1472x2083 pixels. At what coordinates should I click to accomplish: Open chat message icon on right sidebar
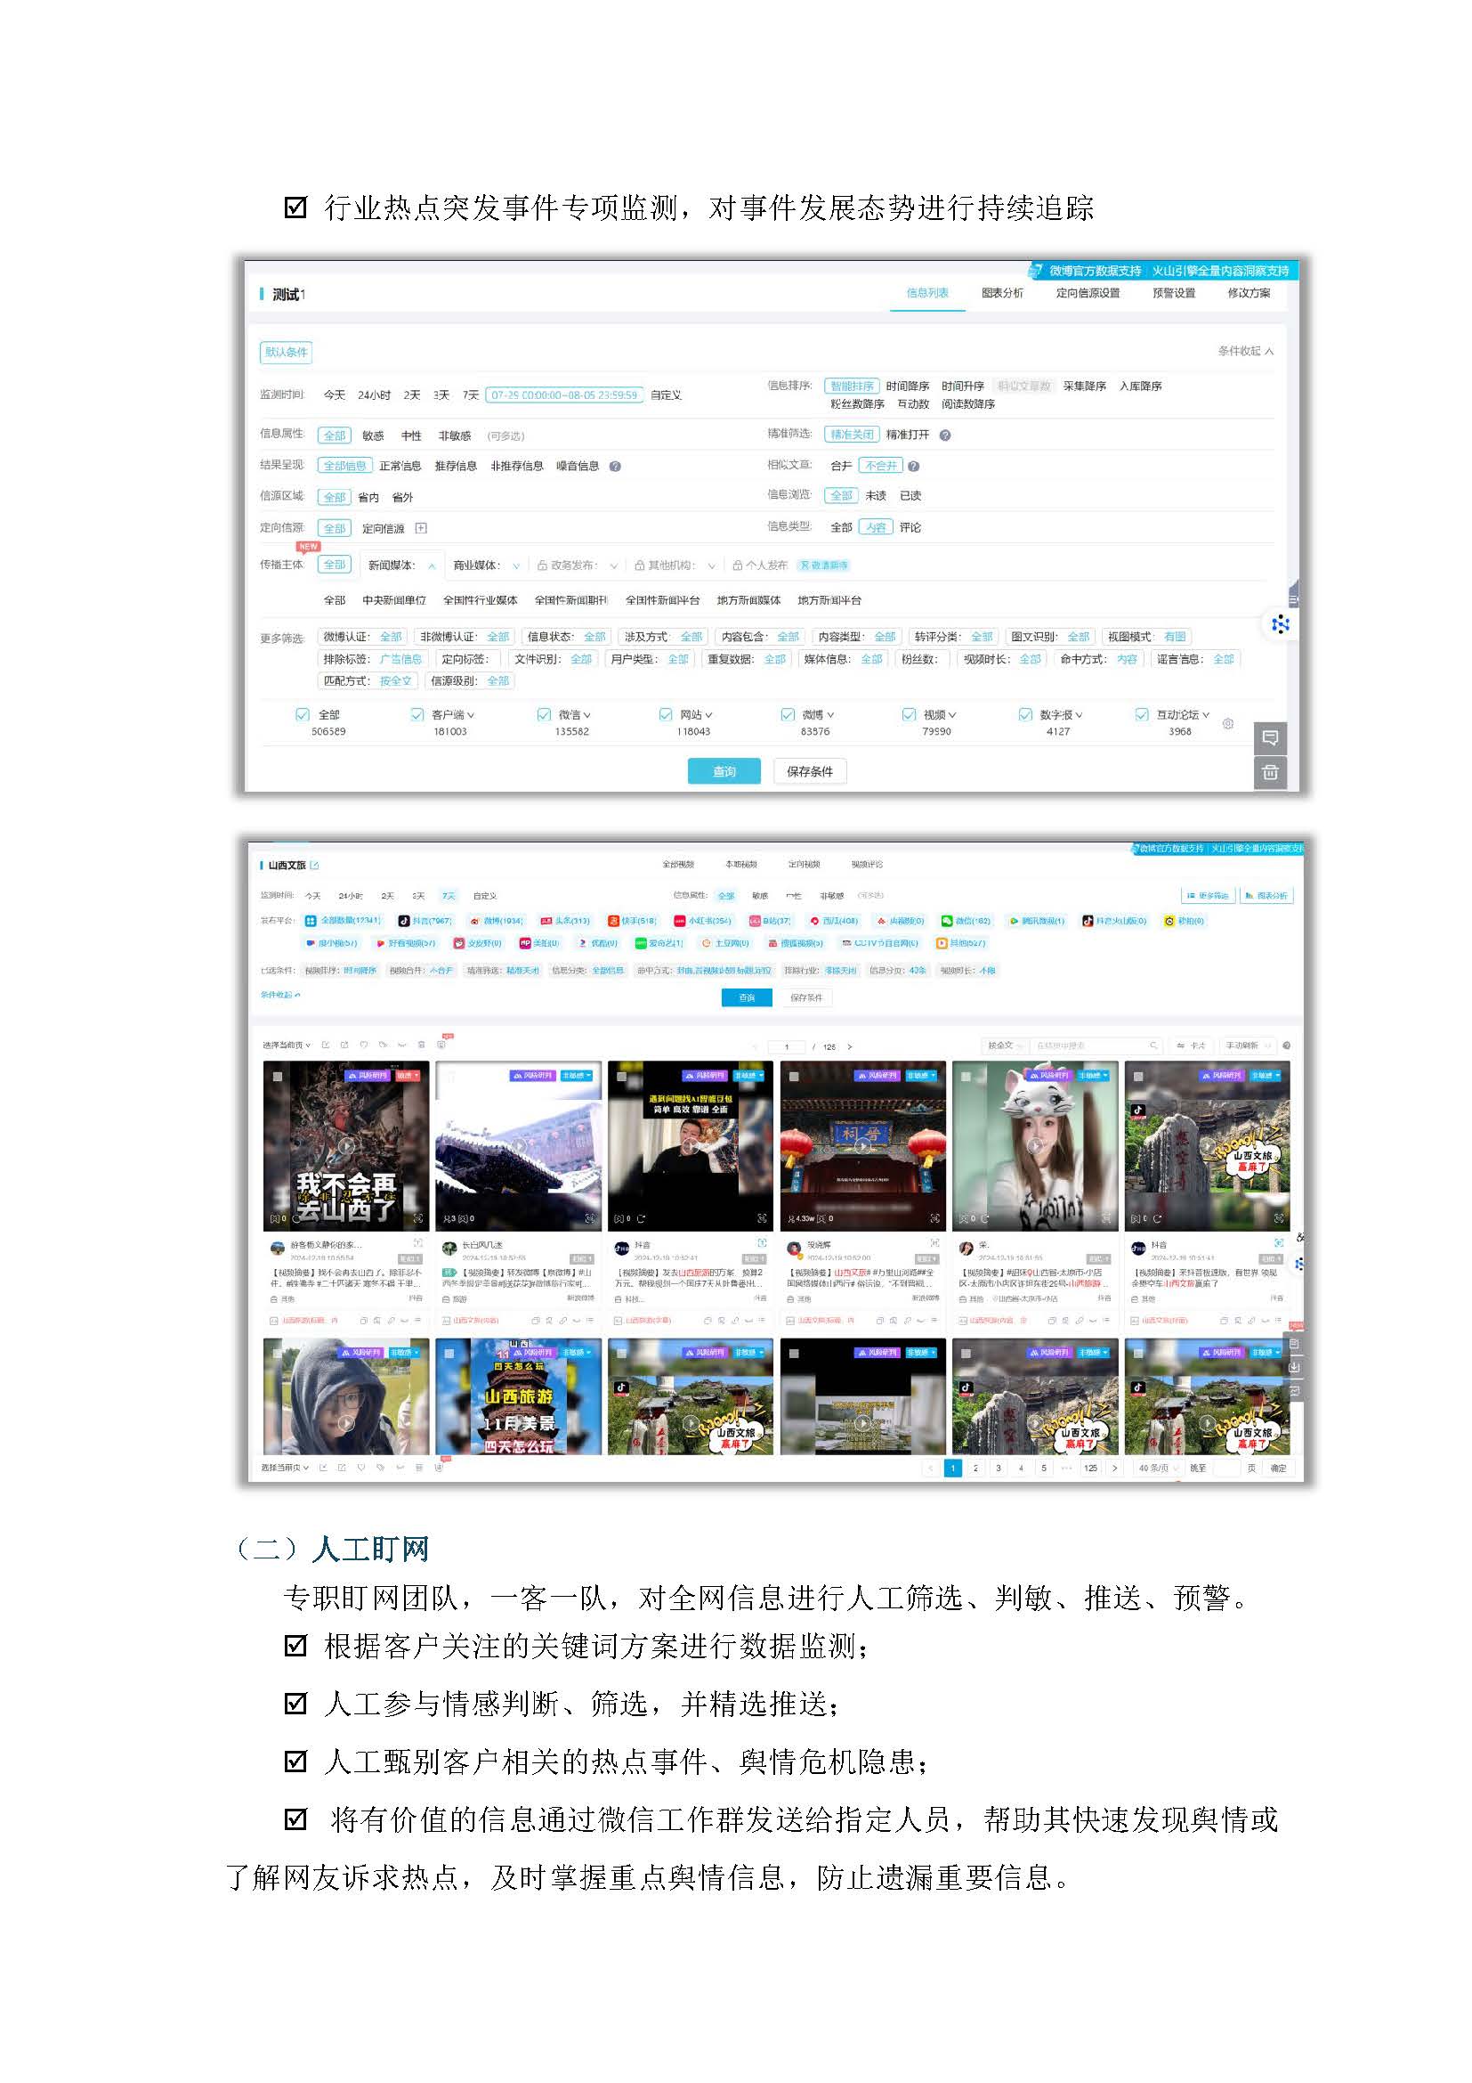click(x=1270, y=737)
